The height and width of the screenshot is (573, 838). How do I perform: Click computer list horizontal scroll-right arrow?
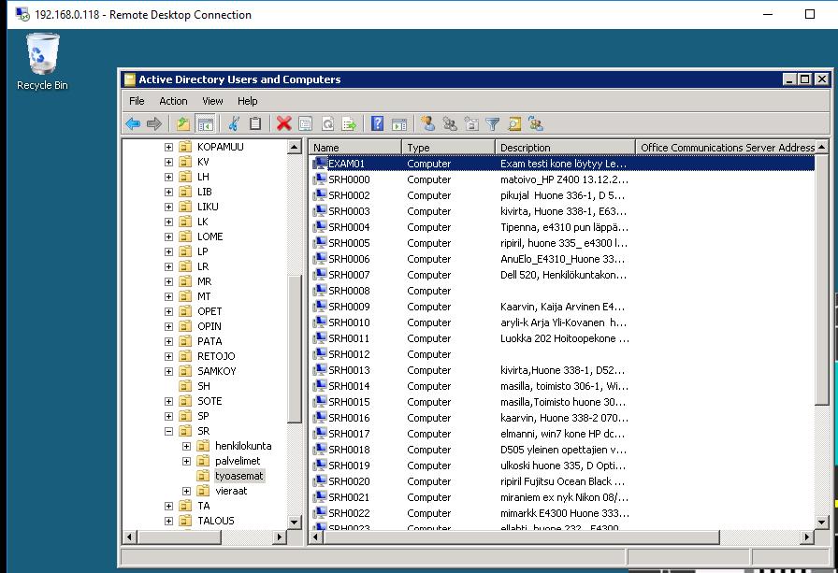pos(807,537)
